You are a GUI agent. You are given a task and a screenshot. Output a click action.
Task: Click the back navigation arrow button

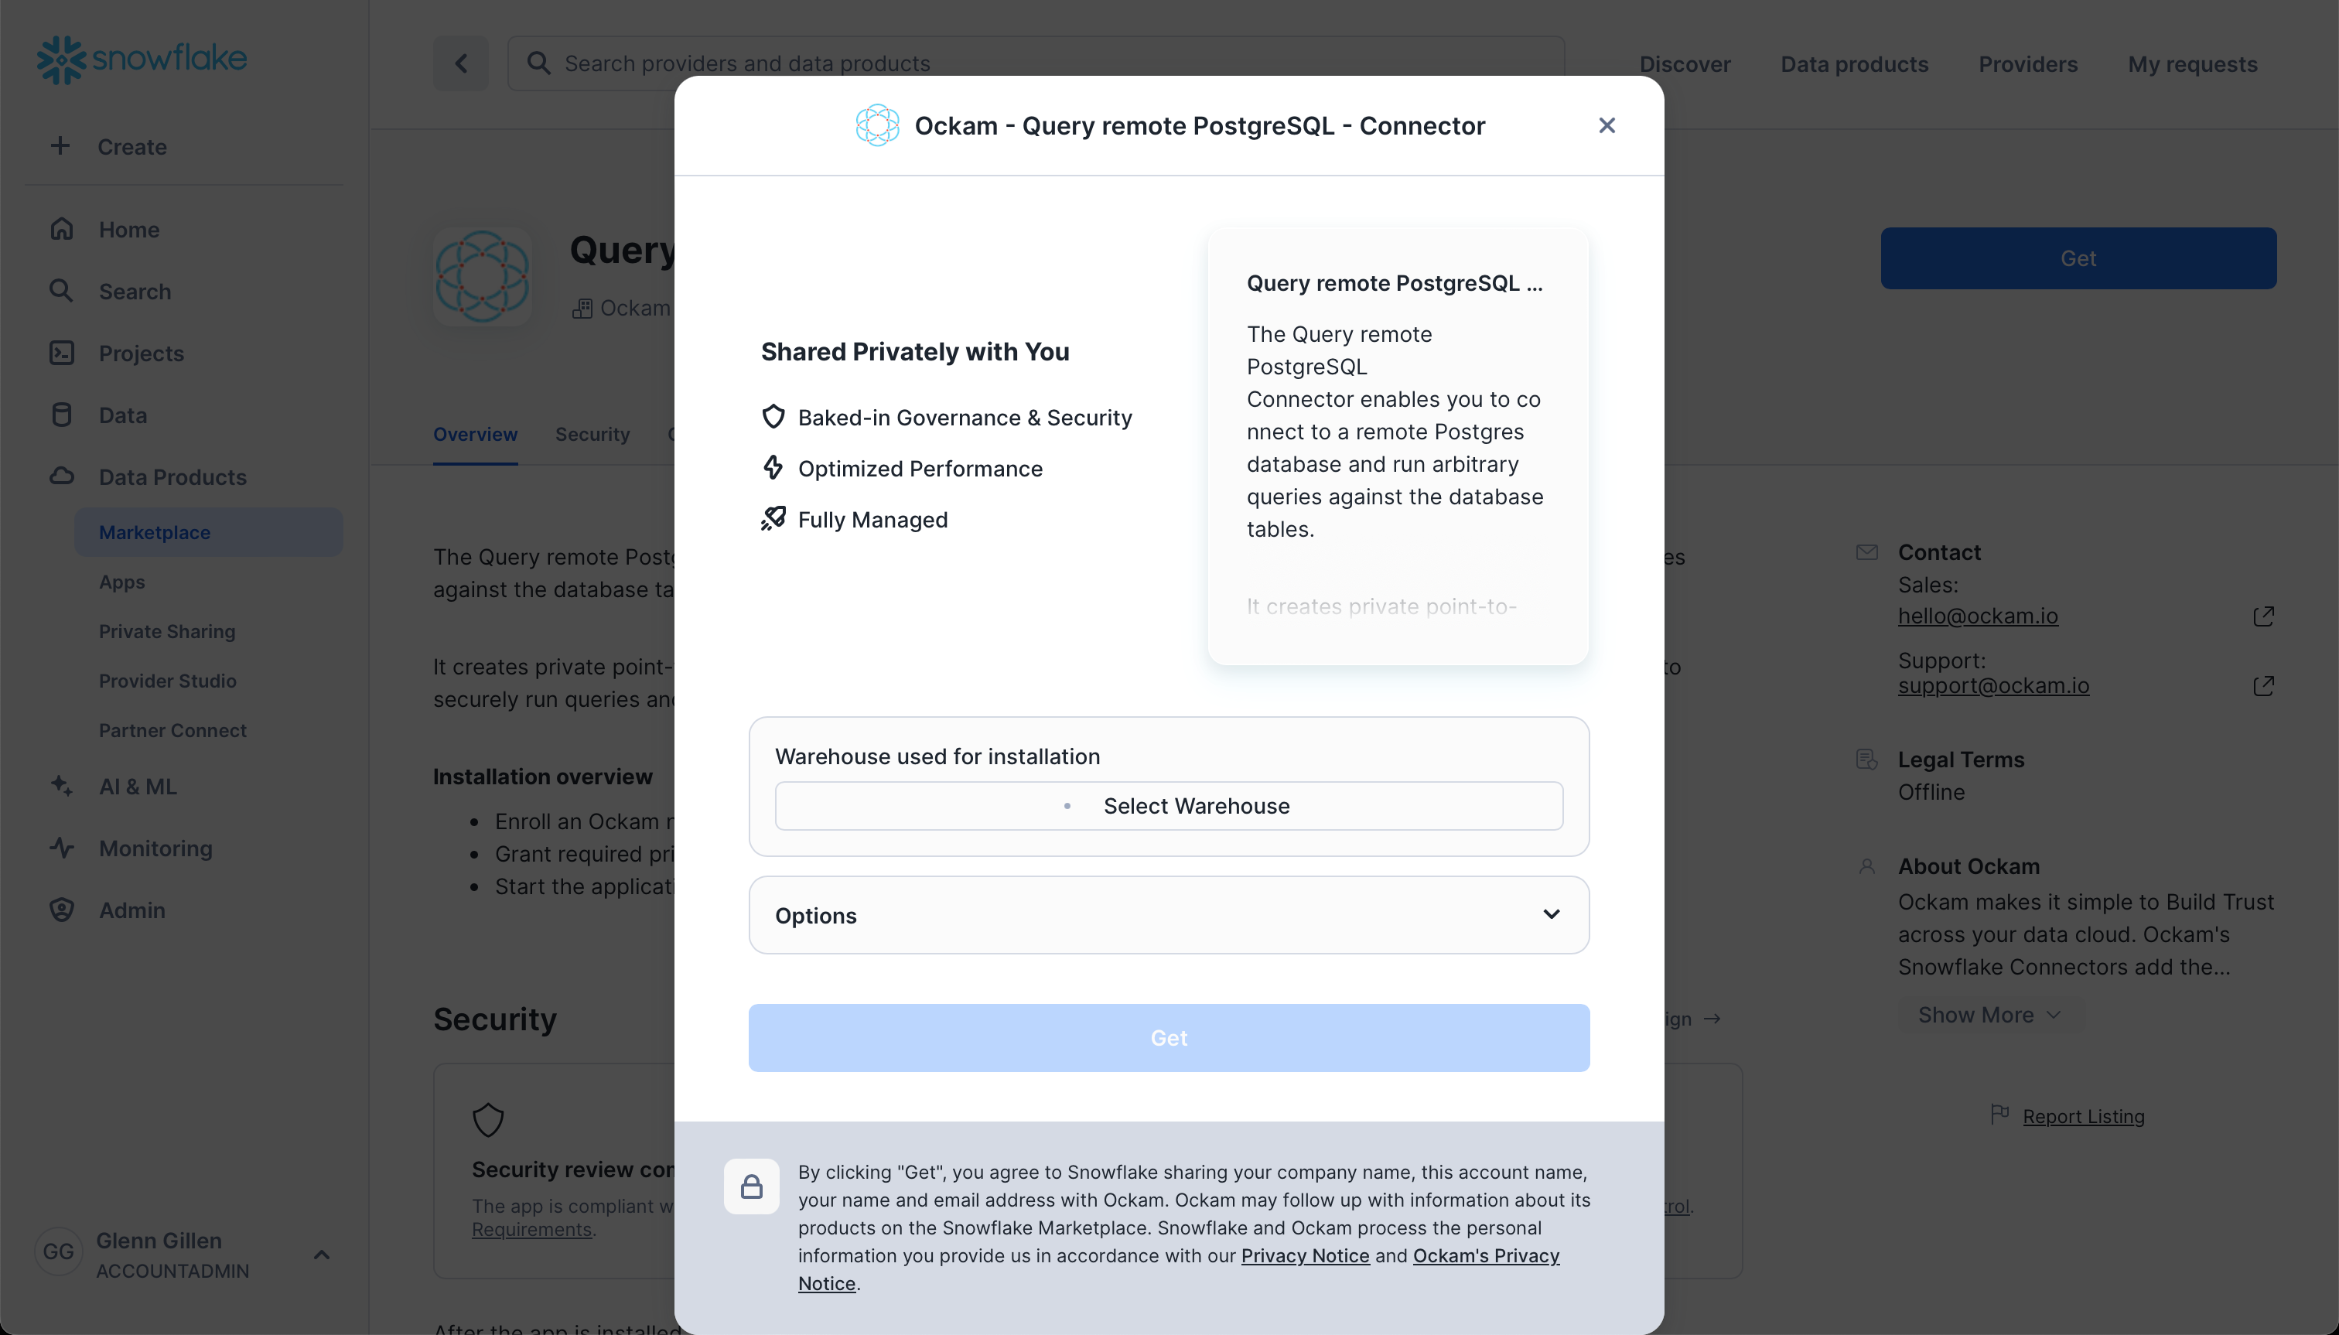[461, 63]
